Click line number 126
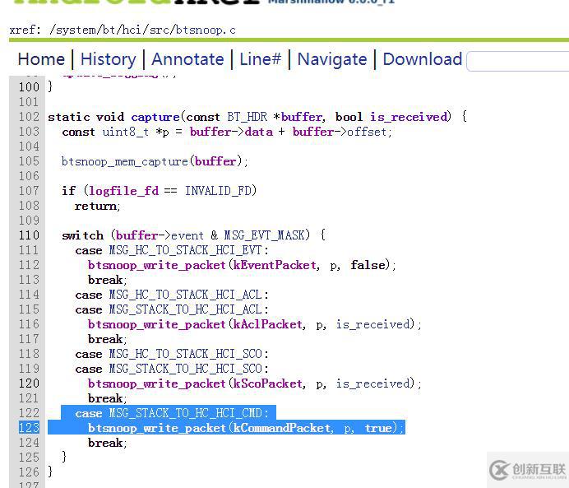This screenshot has height=488, width=569. (x=29, y=472)
